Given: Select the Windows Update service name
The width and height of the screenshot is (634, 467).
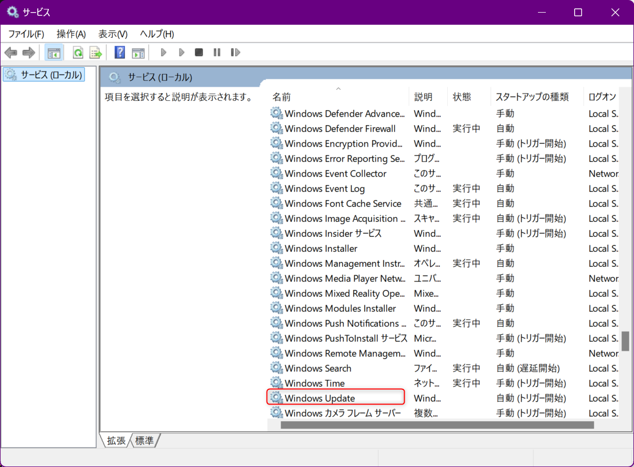Looking at the screenshot, I should tap(320, 398).
